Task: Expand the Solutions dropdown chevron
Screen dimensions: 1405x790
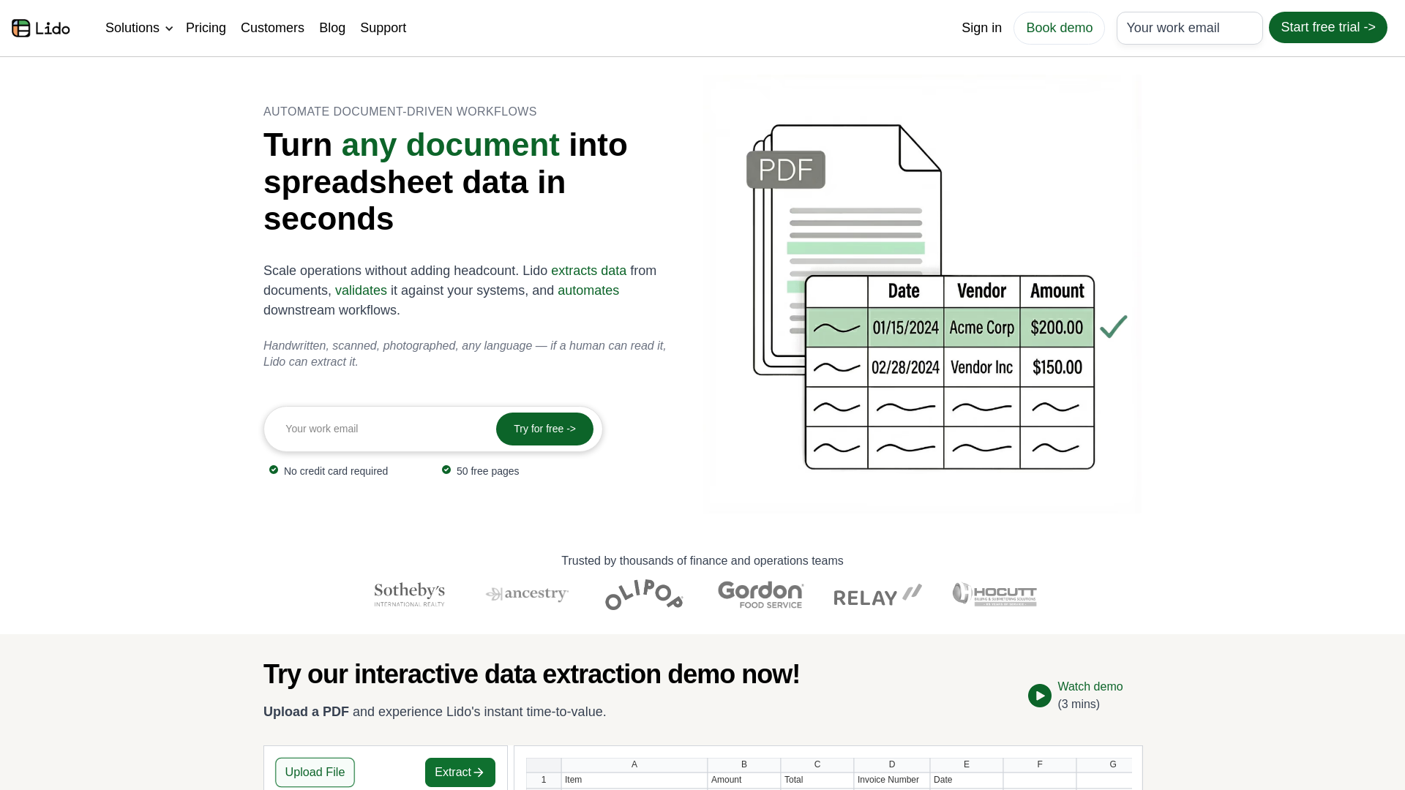Action: point(169,29)
